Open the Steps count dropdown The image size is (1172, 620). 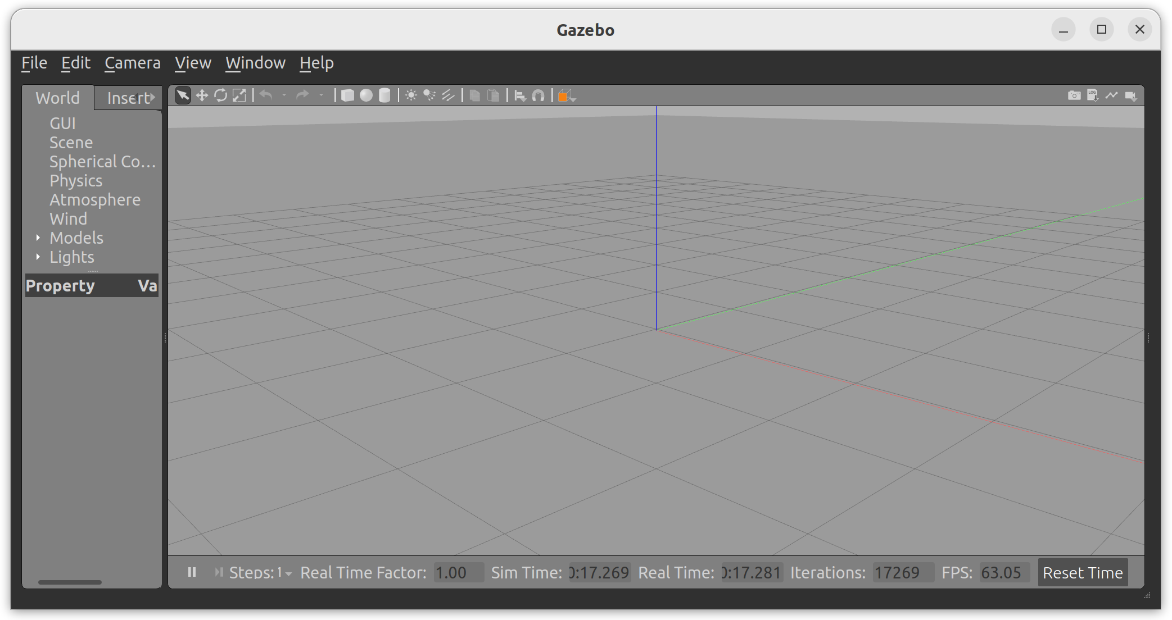point(284,573)
